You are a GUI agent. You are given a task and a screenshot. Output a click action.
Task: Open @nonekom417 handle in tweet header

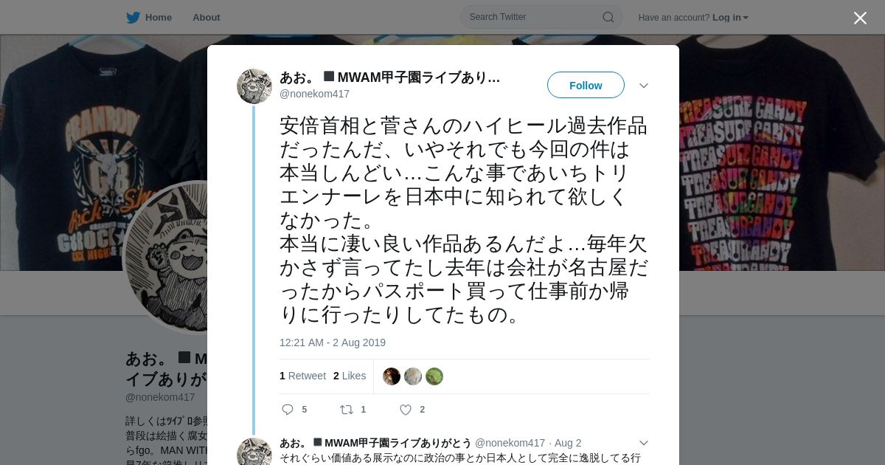(x=314, y=94)
